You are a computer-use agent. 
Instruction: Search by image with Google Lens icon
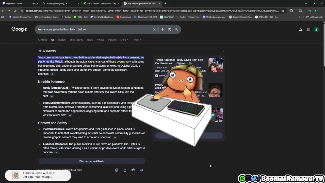coord(169,29)
